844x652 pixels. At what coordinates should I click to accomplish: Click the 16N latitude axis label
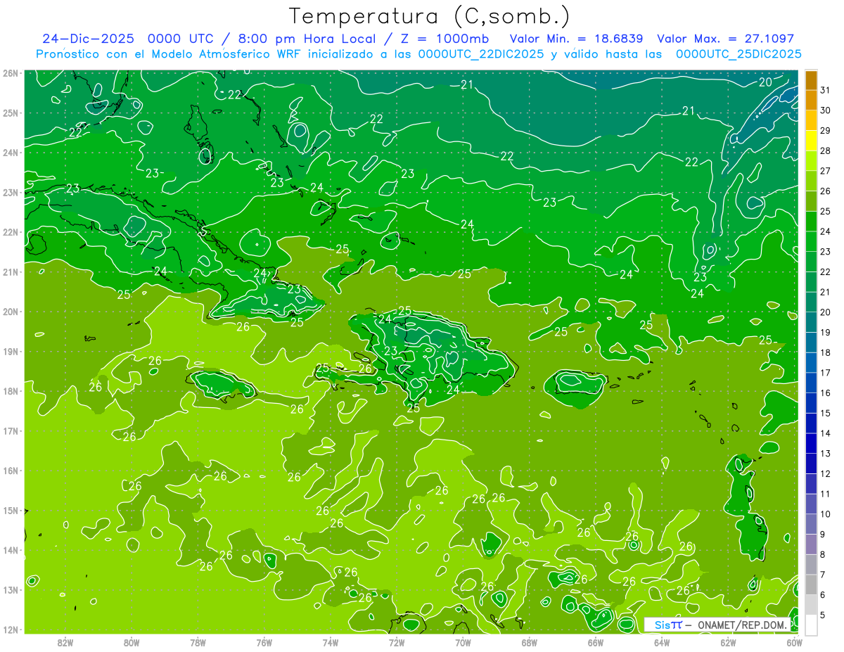point(11,471)
